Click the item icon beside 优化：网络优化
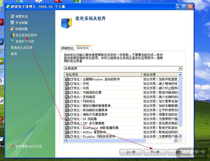Screen dimensions: 210x161 tap(71, 101)
